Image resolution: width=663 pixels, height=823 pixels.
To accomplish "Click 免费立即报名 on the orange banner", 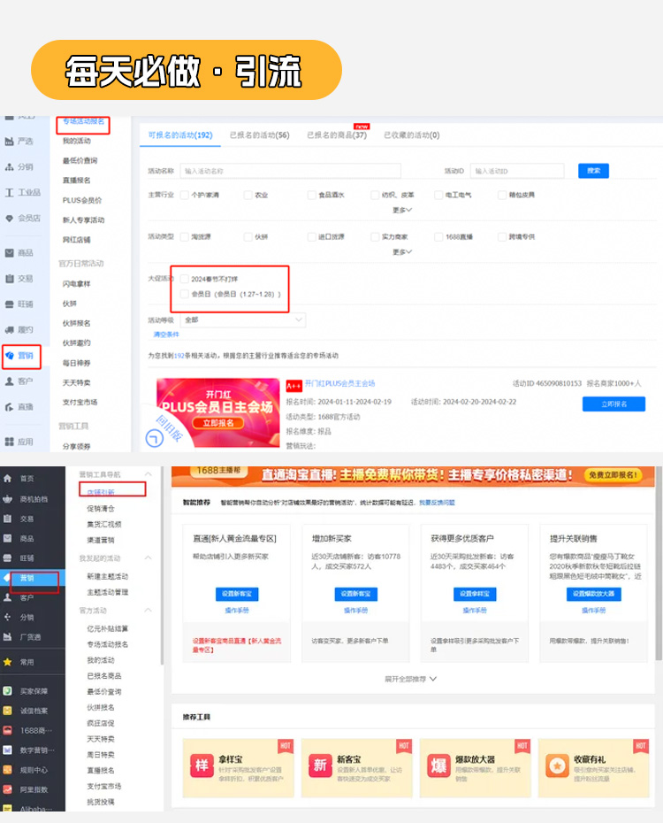I will pos(613,475).
